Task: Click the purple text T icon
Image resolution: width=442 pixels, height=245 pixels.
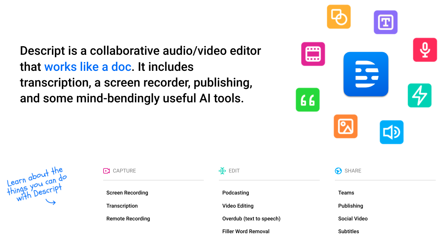Action: 385,22
